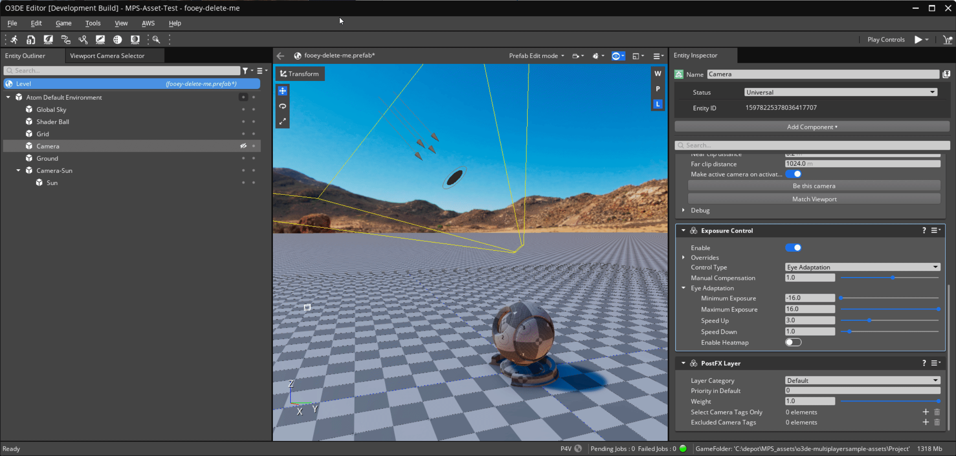Drag the Manual Compensation slider
The height and width of the screenshot is (456, 956).
click(892, 277)
